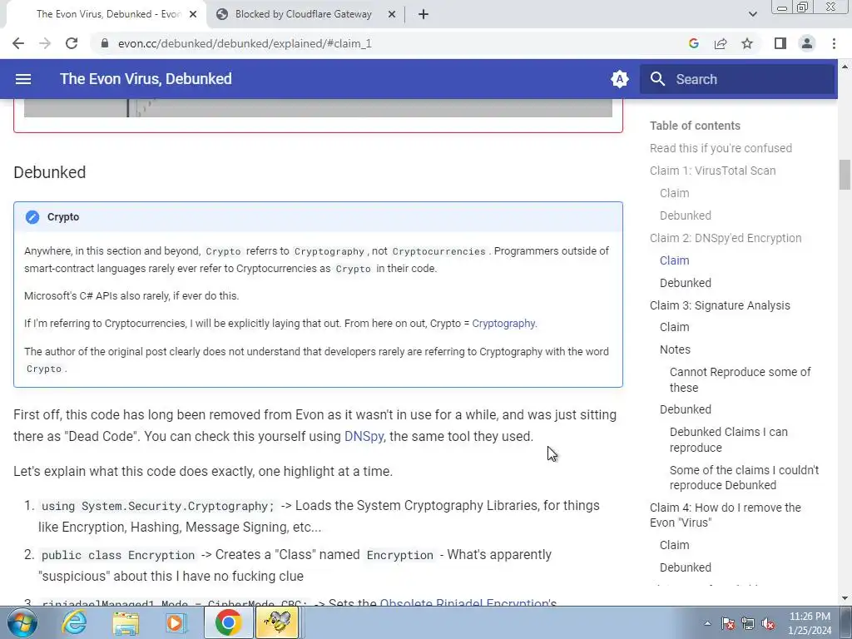Jump to Some of the claims I couldn't reproduce
The height and width of the screenshot is (639, 852).
click(744, 478)
